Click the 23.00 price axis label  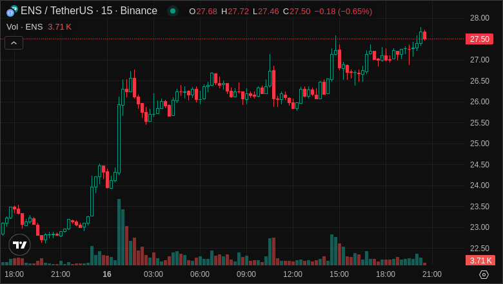480,227
